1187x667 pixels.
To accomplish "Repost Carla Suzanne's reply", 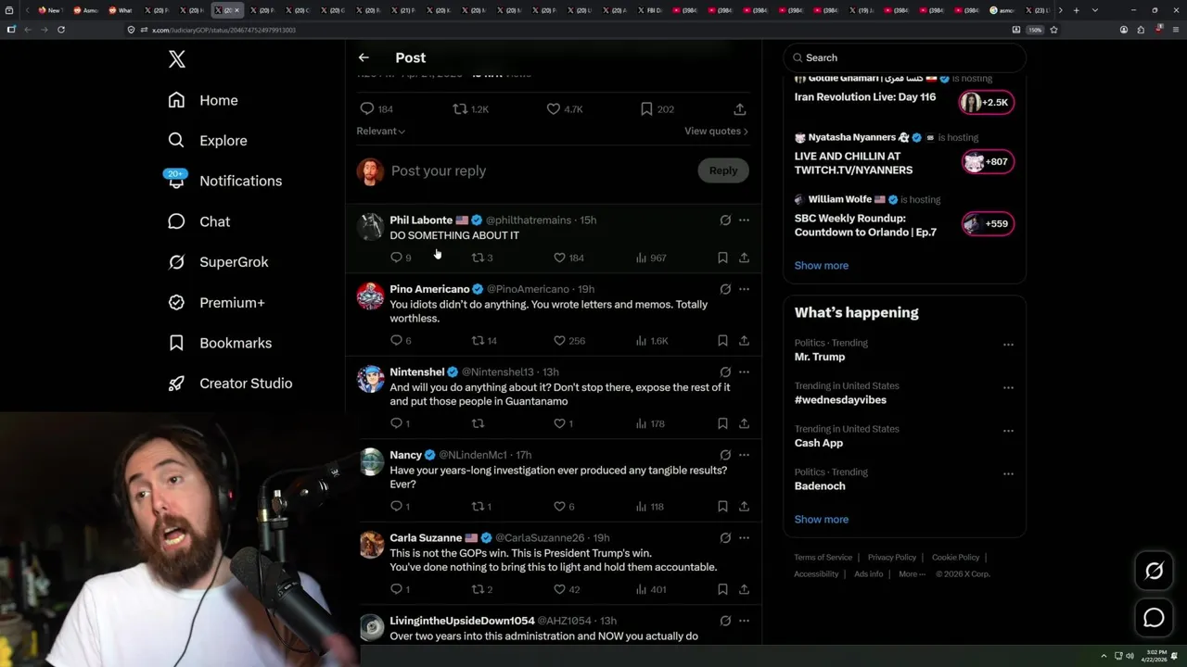I will [479, 589].
